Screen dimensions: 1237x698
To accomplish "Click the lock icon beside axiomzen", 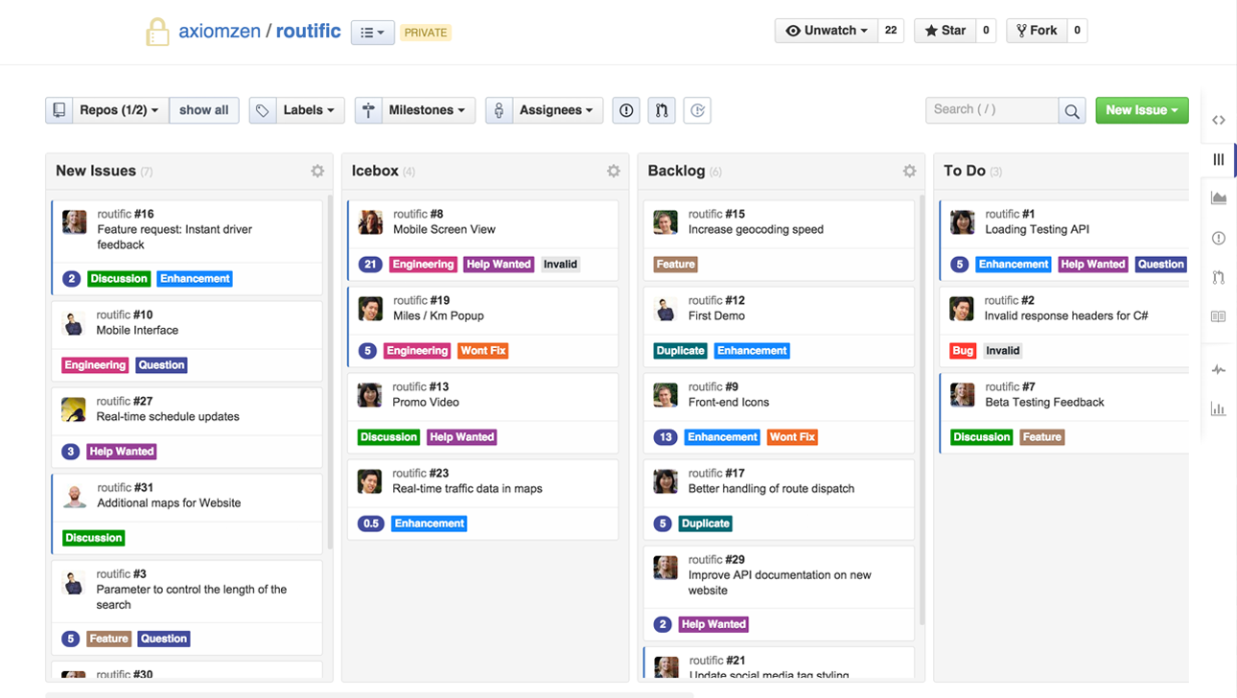I will tap(157, 32).
